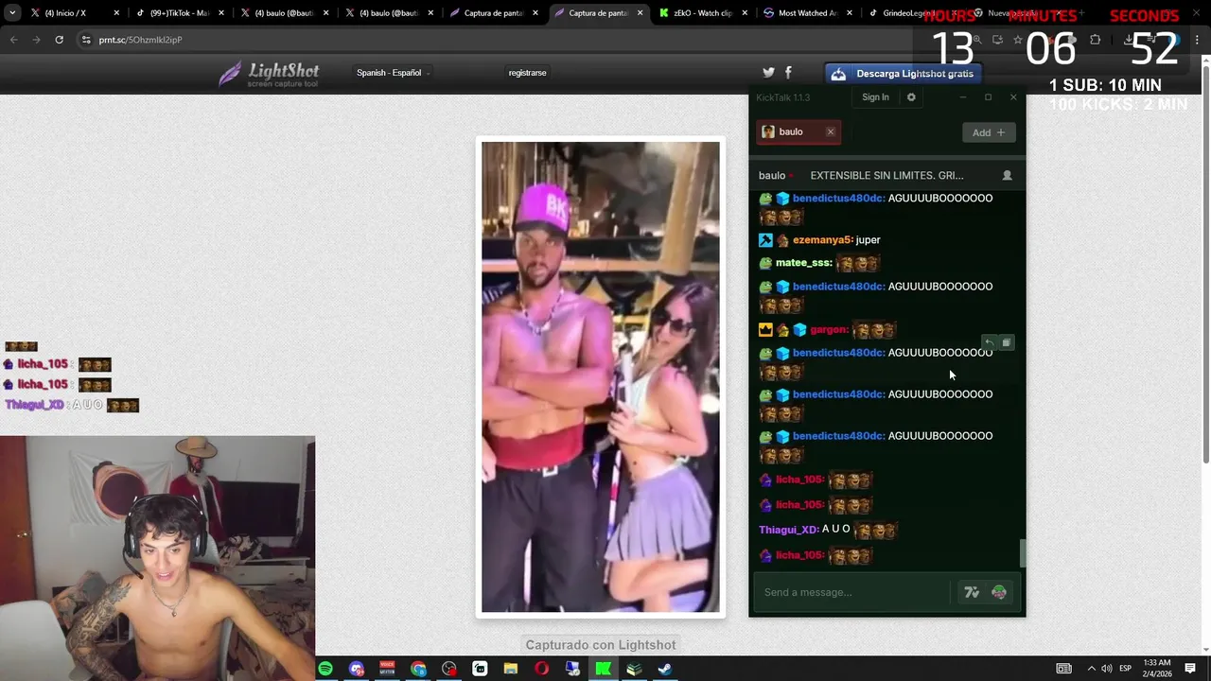Open Spotify from the taskbar

click(x=325, y=669)
